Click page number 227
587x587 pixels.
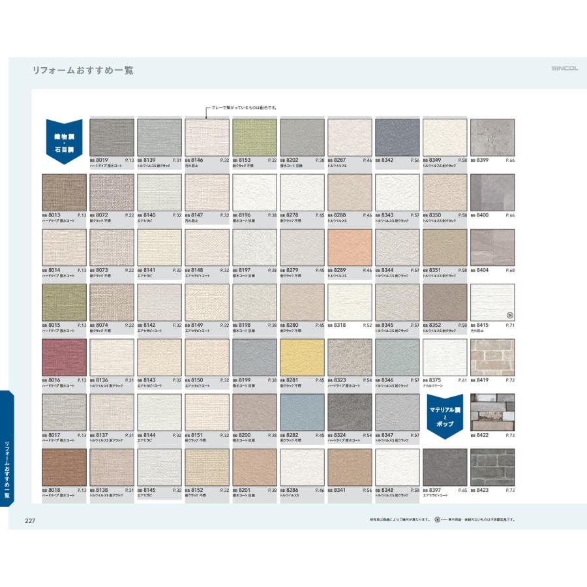coord(29,520)
